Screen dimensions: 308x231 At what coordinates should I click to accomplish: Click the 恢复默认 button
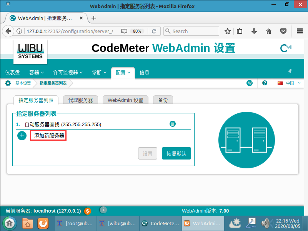176,153
